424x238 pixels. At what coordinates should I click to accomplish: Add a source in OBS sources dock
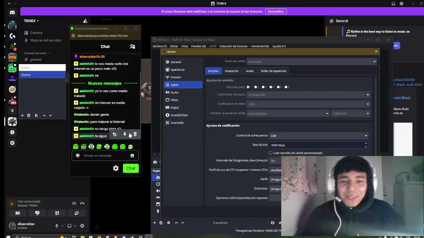(x=154, y=223)
